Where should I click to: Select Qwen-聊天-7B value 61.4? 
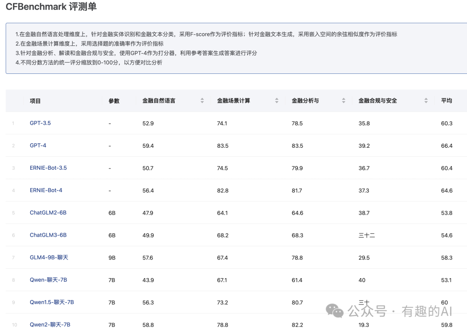coord(297,280)
